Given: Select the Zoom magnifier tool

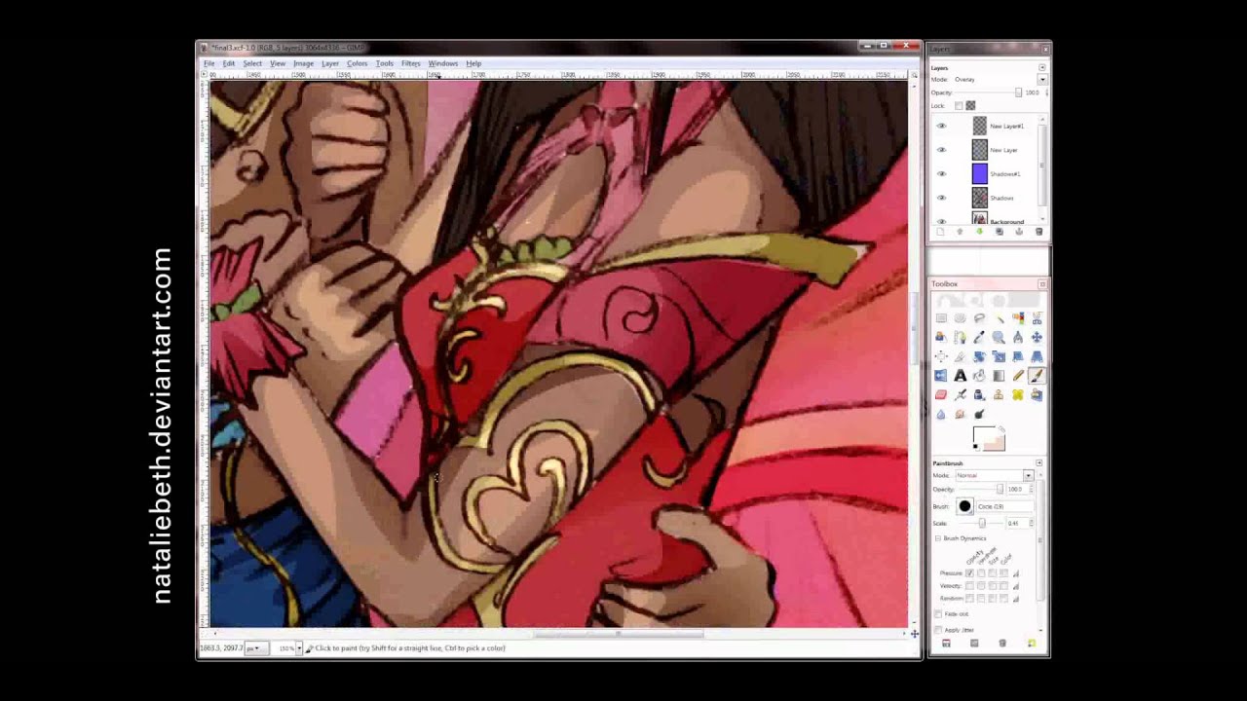Looking at the screenshot, I should point(999,337).
